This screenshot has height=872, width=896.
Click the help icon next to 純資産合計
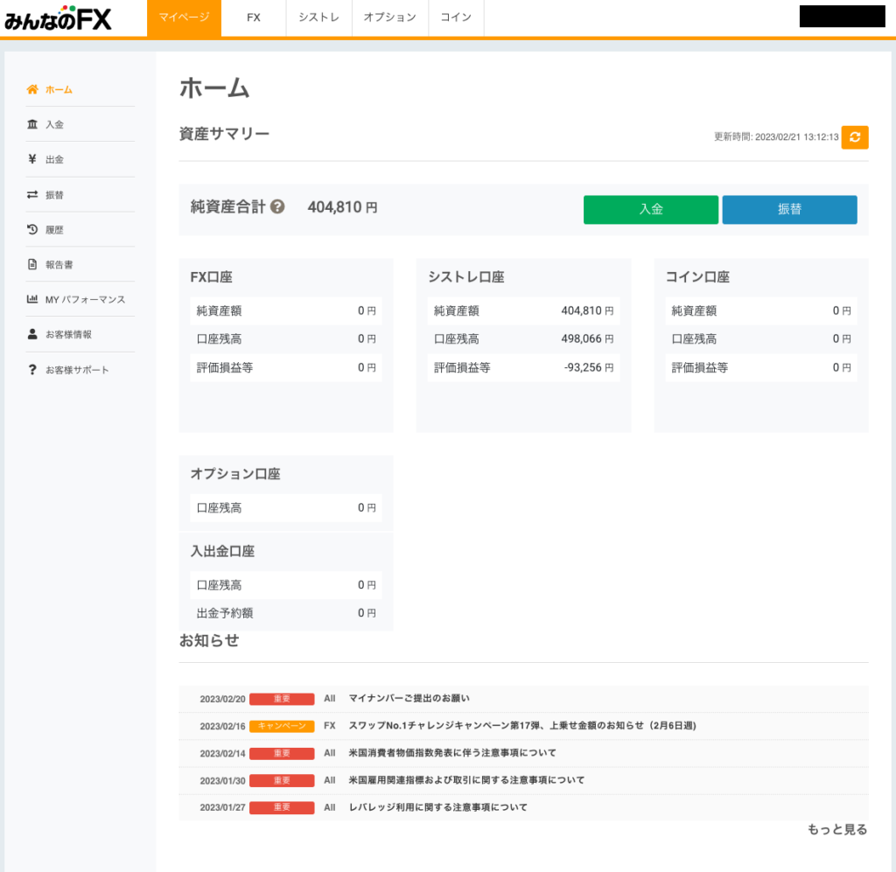pyautogui.click(x=277, y=207)
